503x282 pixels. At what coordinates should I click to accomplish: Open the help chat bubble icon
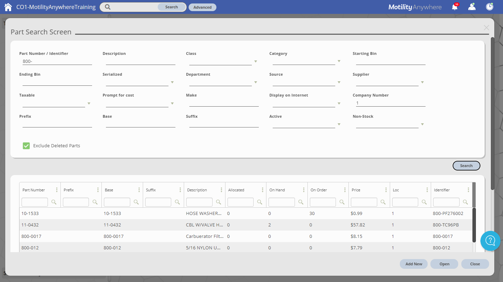click(490, 240)
